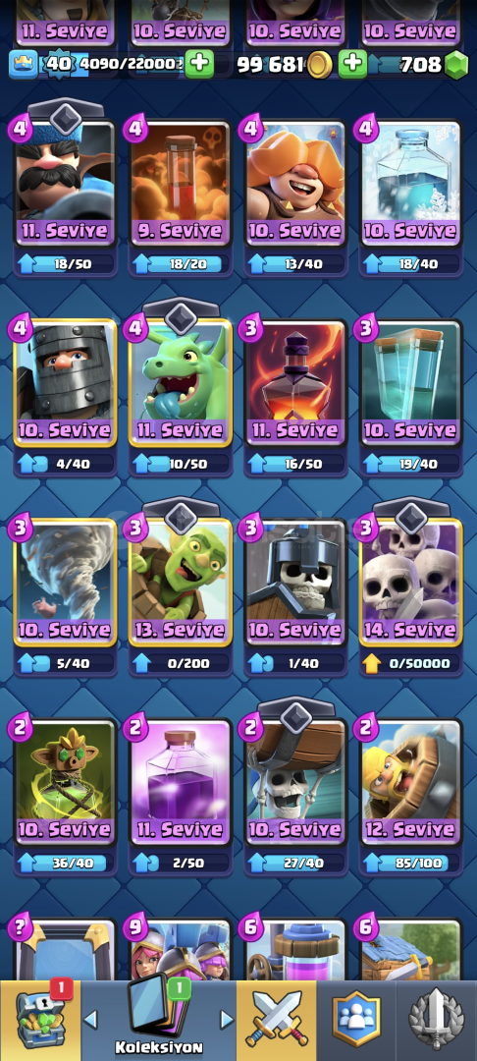
Task: Tap the green gem icon
Action: (456, 65)
